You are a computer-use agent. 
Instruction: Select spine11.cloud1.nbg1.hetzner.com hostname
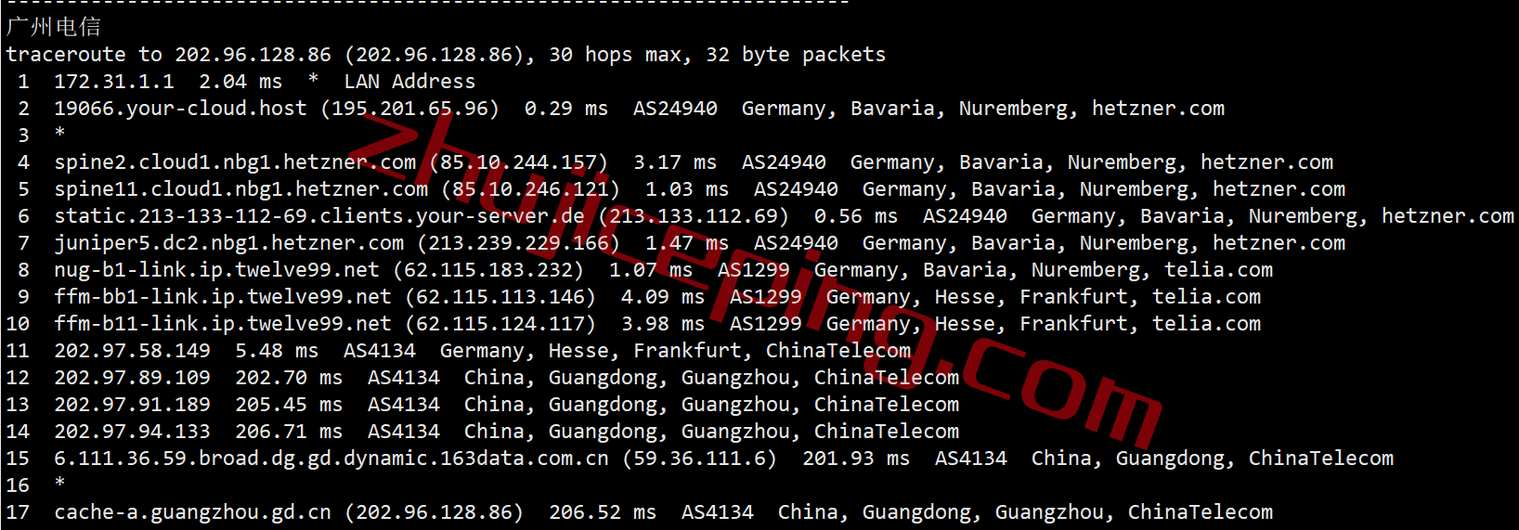point(241,189)
